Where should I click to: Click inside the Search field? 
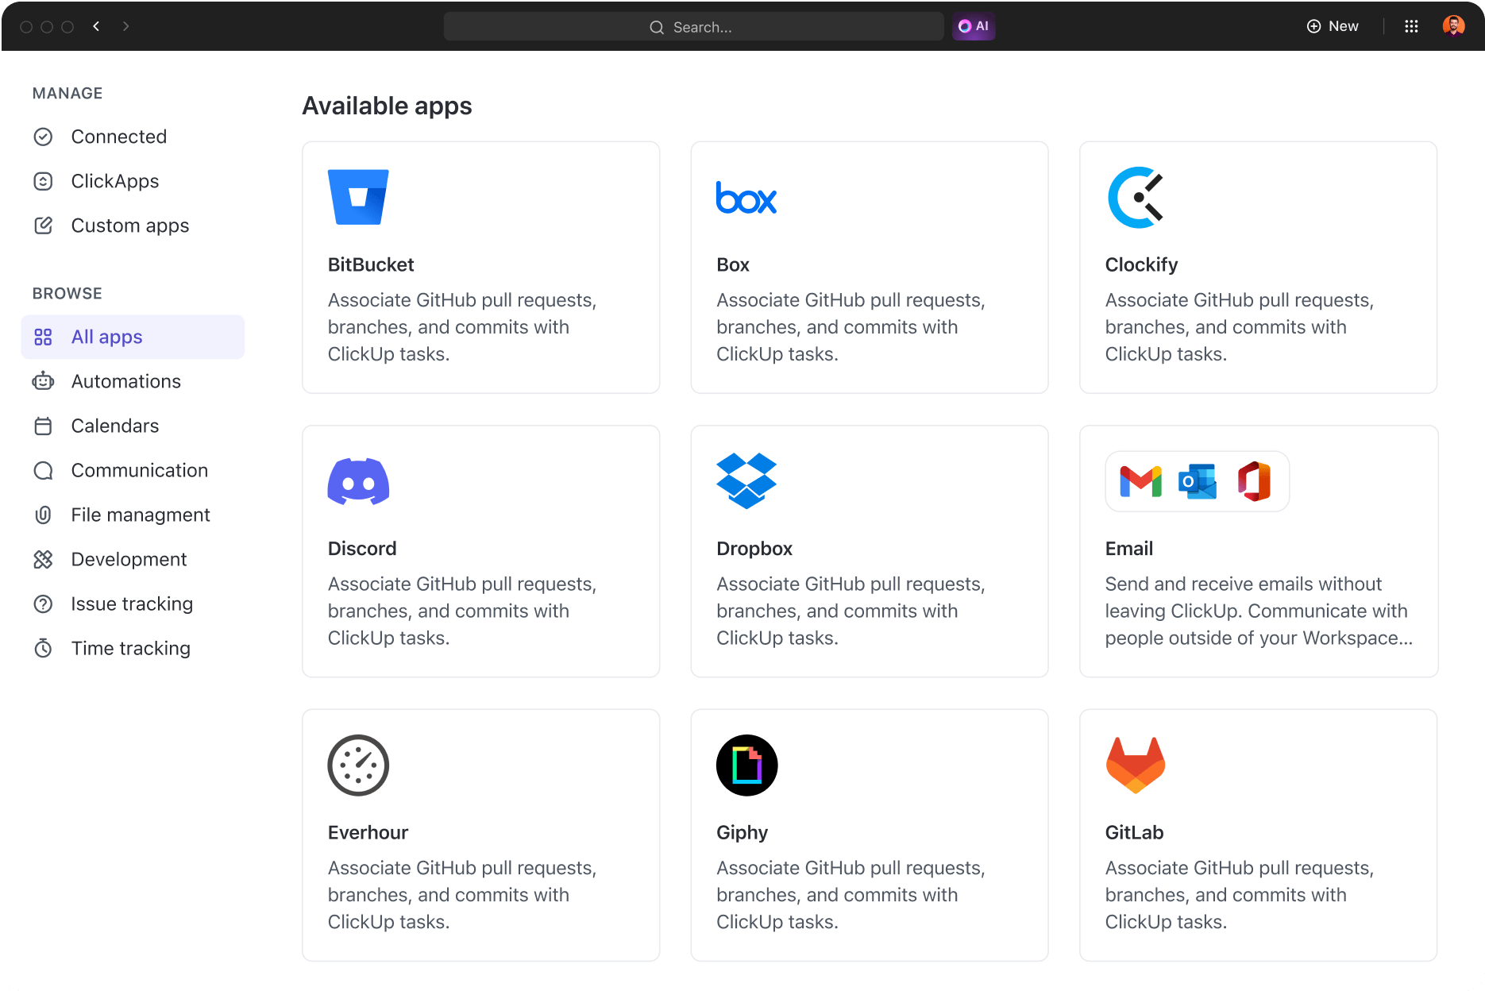tap(693, 26)
